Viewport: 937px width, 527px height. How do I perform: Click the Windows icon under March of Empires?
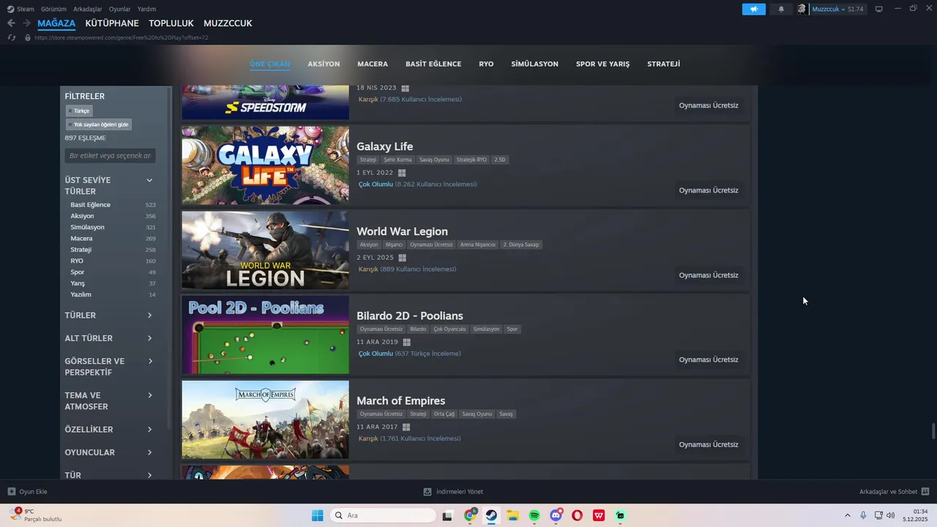click(x=406, y=427)
